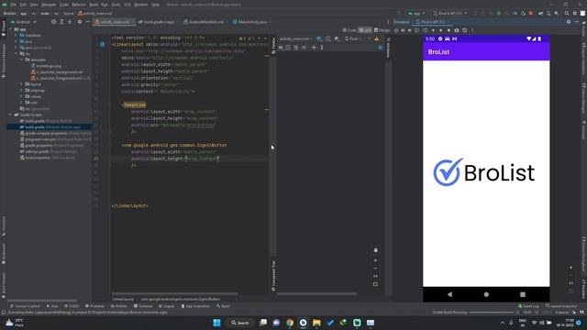Screen dimensions: 587x330
Task: Switch to build.gradle (app) editor tab
Action: [156, 22]
